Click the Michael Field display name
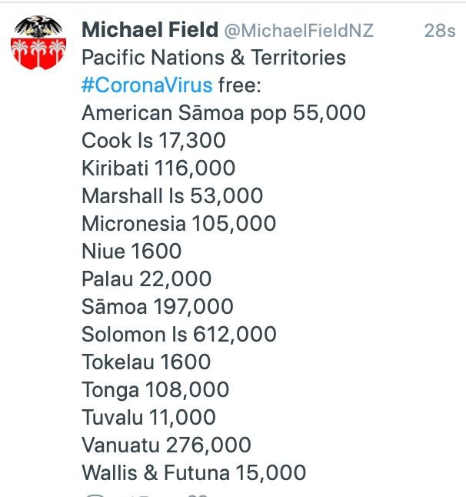 (x=150, y=30)
